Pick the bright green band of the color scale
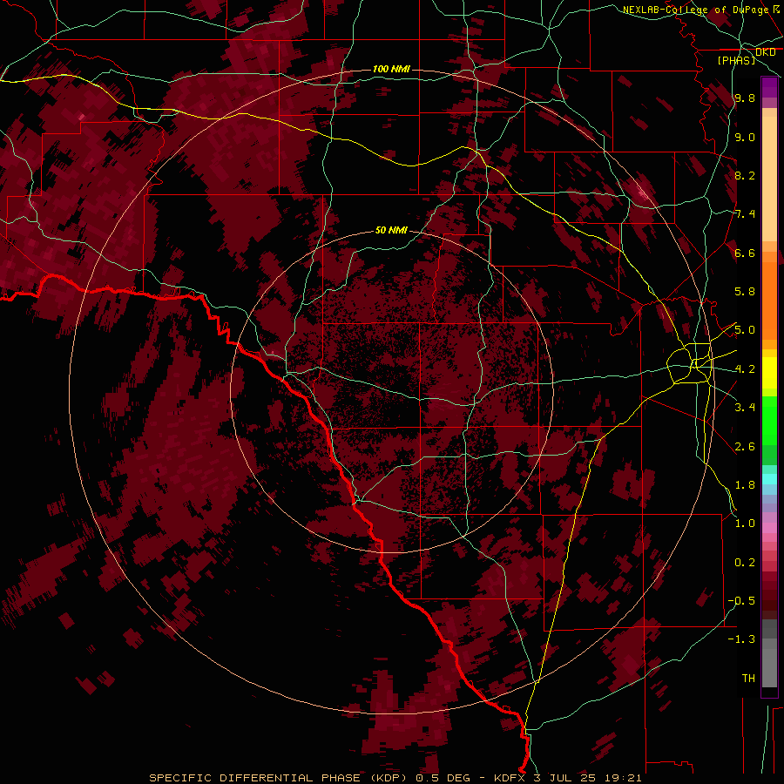The image size is (784, 784). click(769, 422)
